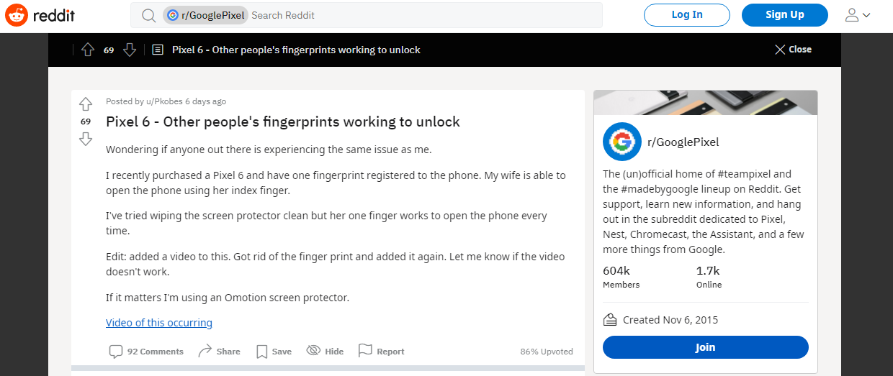Viewport: 893px width, 376px height.
Task: Hide this post using the eye icon
Action: (325, 351)
